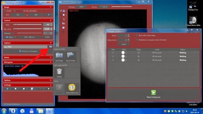This screenshot has height=114, width=203.
Task: Click the Delay (sec) stepper arrows
Action: click(128, 40)
